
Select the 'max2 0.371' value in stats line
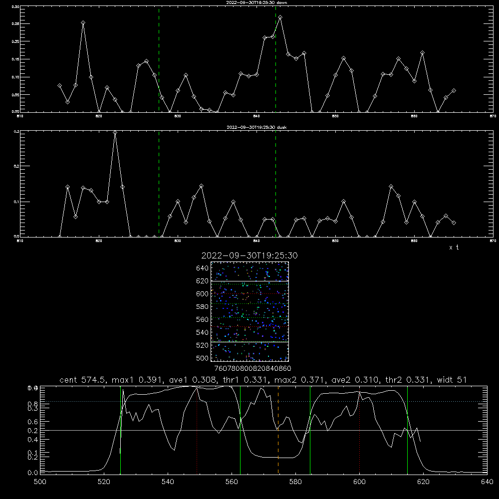pyautogui.click(x=299, y=380)
